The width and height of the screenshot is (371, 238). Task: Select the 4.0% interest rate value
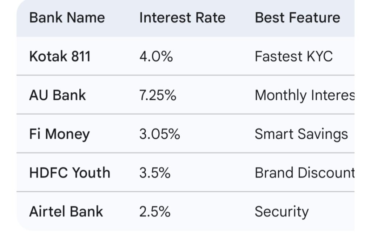156,57
